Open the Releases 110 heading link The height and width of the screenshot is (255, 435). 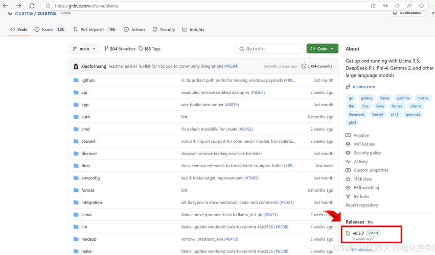click(359, 222)
